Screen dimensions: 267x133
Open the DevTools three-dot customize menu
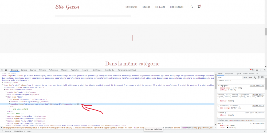(x=261, y=70)
